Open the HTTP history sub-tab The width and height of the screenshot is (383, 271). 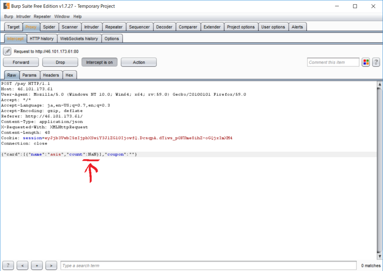(x=42, y=39)
